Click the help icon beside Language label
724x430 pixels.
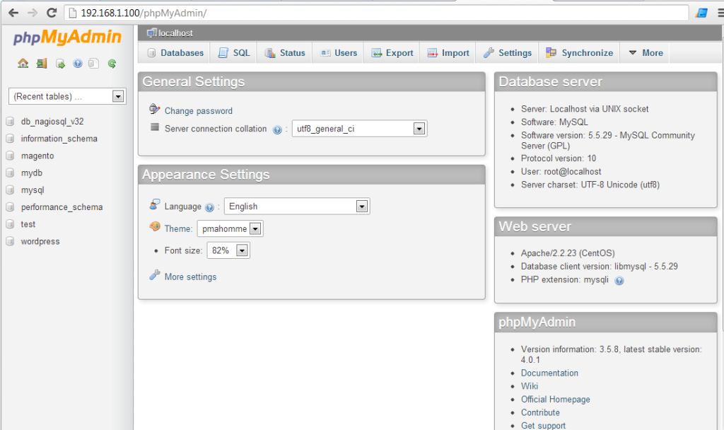tap(209, 207)
